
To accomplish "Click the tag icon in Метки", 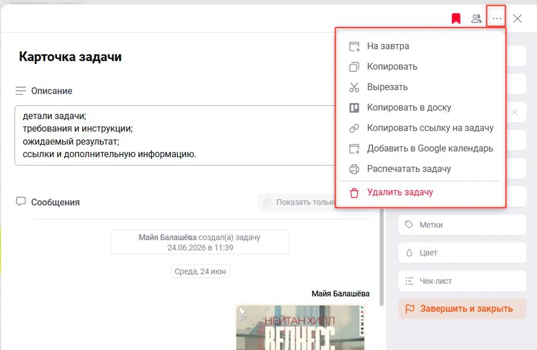I will 409,224.
